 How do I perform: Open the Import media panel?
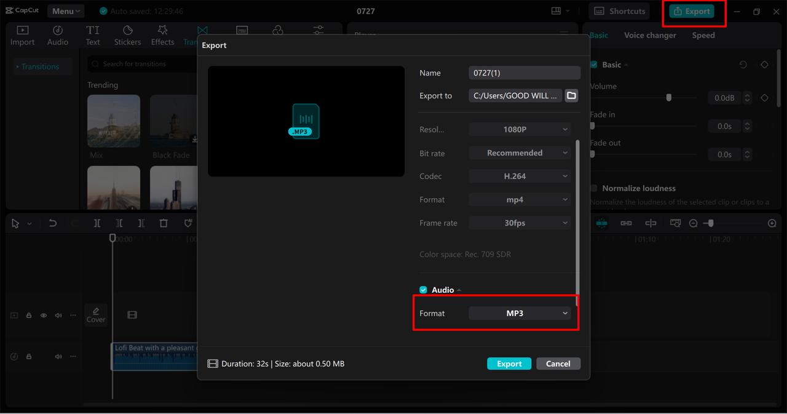coord(22,35)
